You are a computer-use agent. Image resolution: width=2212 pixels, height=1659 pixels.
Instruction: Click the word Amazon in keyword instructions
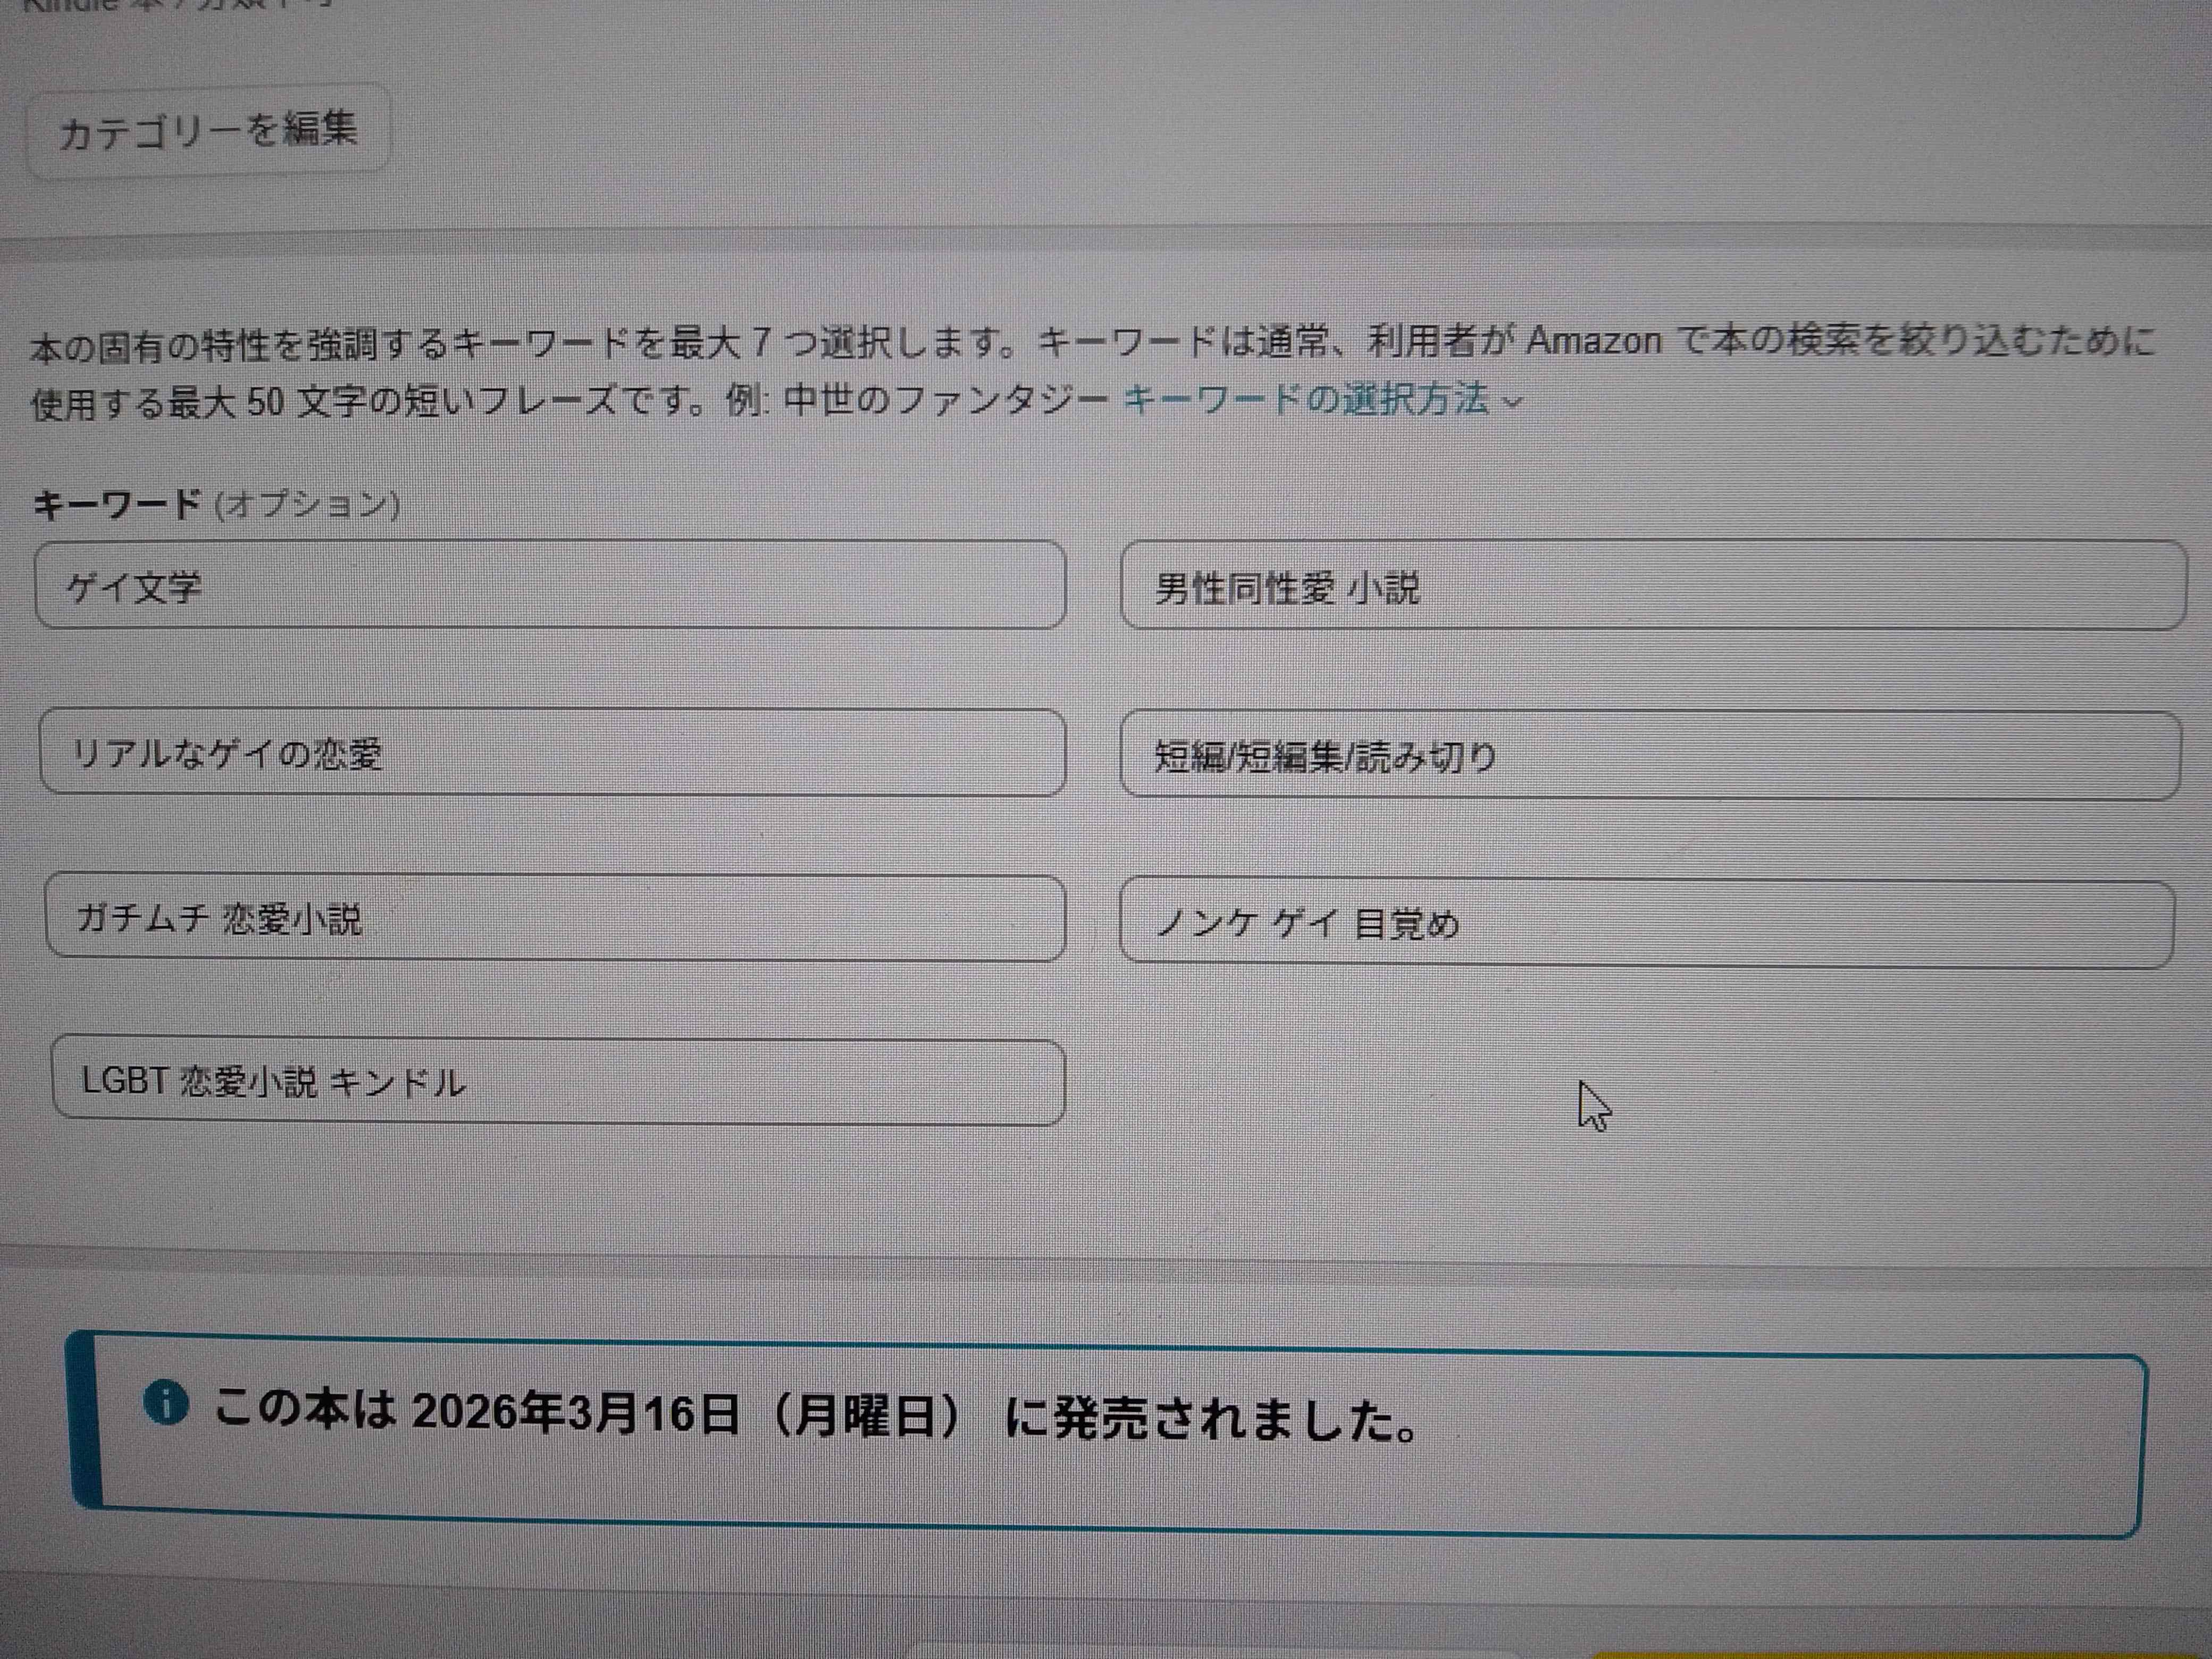point(1594,341)
